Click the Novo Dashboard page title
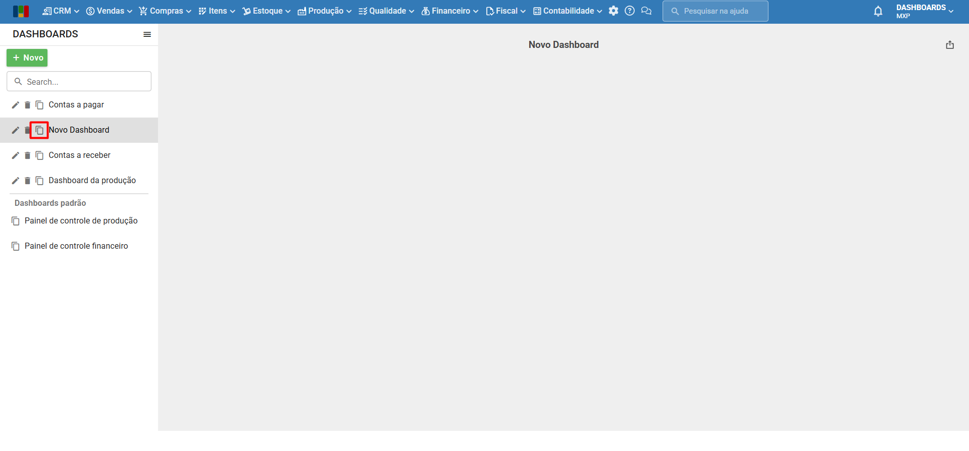The height and width of the screenshot is (451, 969). click(x=564, y=45)
